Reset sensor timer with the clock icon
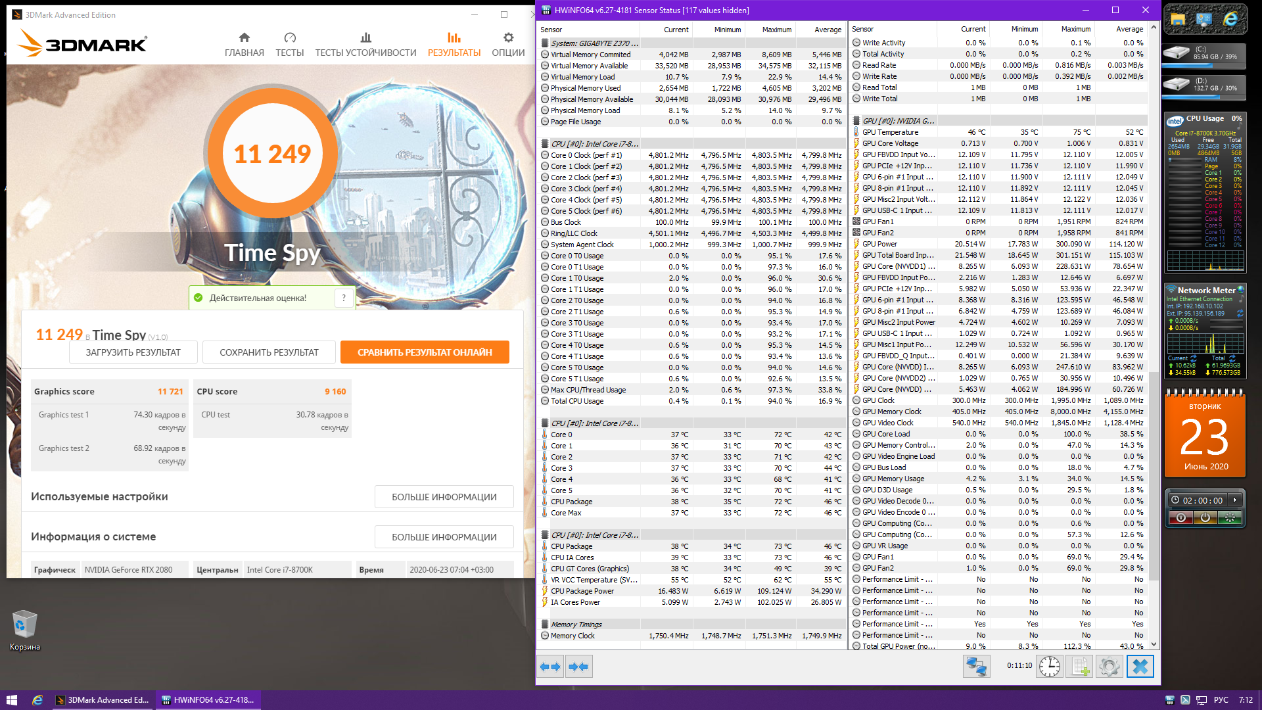This screenshot has height=710, width=1262. click(x=1050, y=667)
